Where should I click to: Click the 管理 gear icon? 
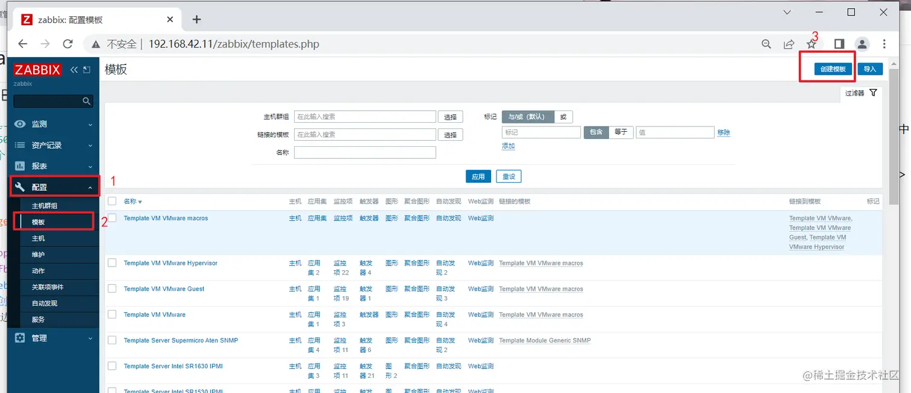(20, 338)
